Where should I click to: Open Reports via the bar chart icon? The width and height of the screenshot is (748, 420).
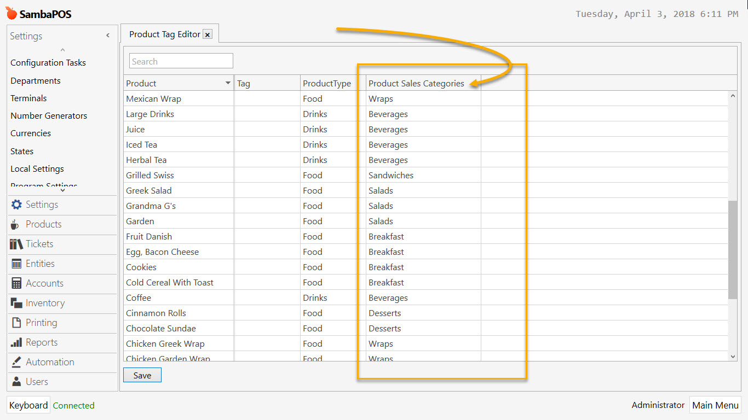pyautogui.click(x=16, y=342)
